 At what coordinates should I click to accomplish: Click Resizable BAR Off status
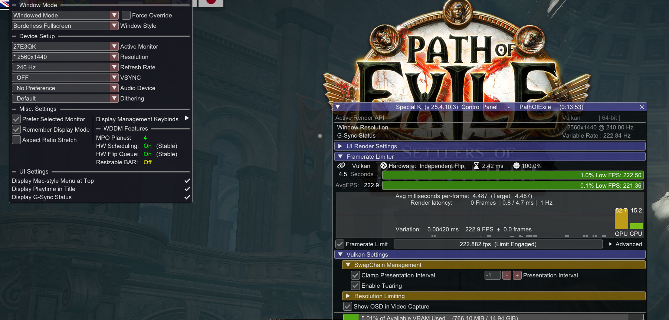click(x=148, y=162)
